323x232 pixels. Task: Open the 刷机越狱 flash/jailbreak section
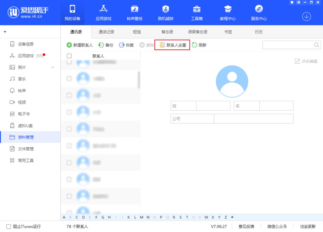(x=166, y=10)
